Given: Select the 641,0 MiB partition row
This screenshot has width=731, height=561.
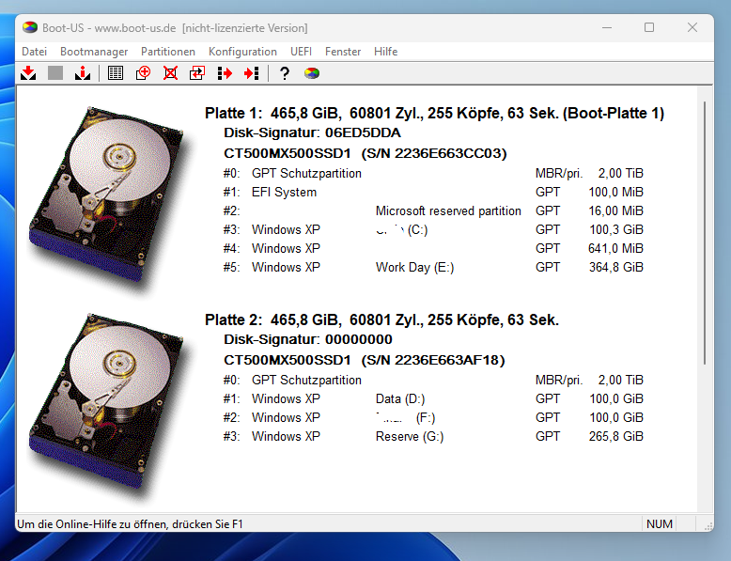Looking at the screenshot, I should pos(433,249).
